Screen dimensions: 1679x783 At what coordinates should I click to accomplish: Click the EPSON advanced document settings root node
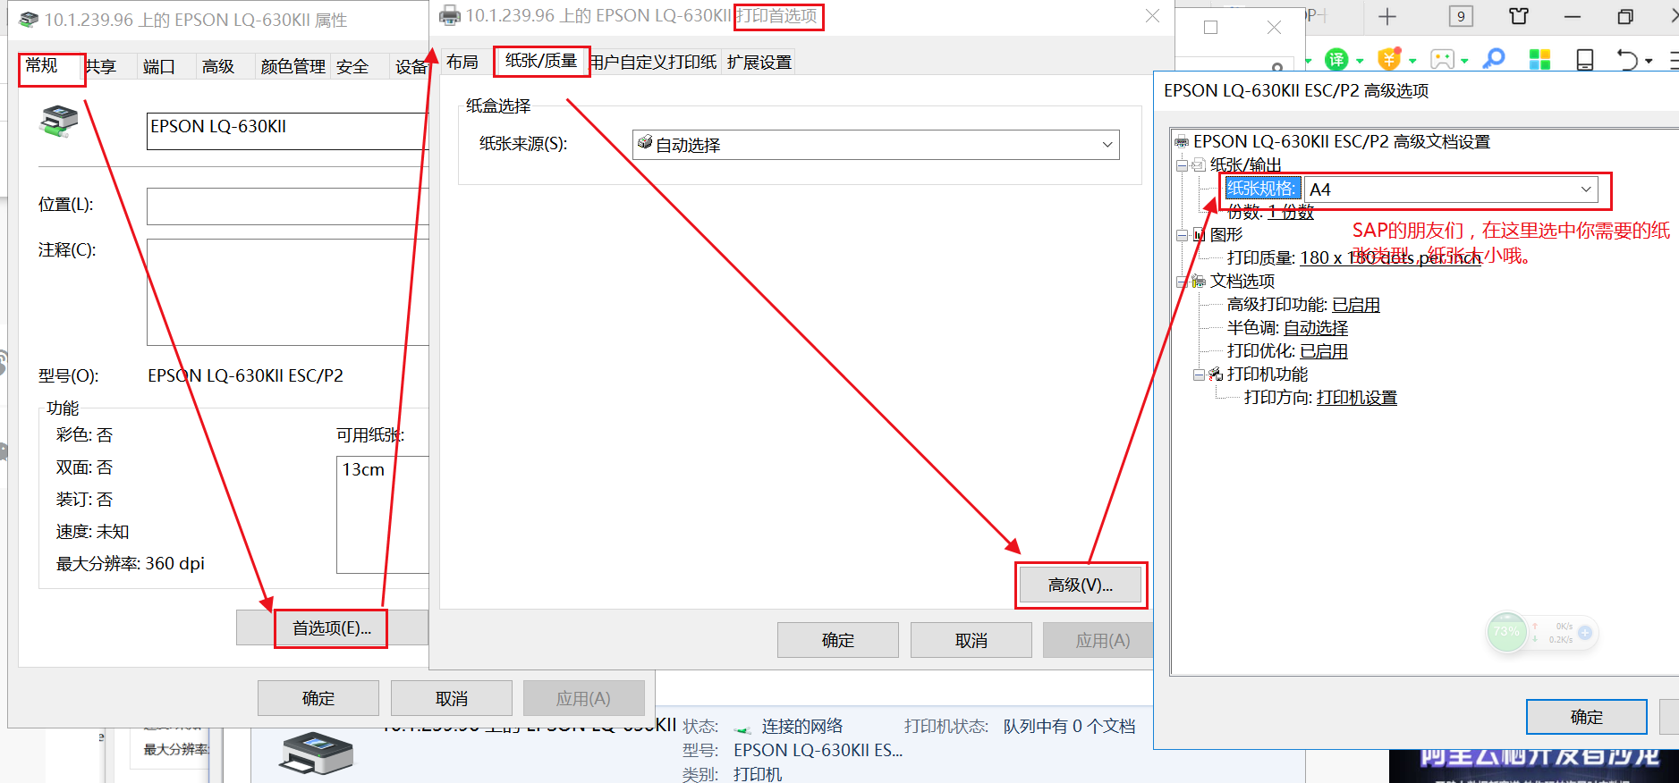tap(1342, 142)
